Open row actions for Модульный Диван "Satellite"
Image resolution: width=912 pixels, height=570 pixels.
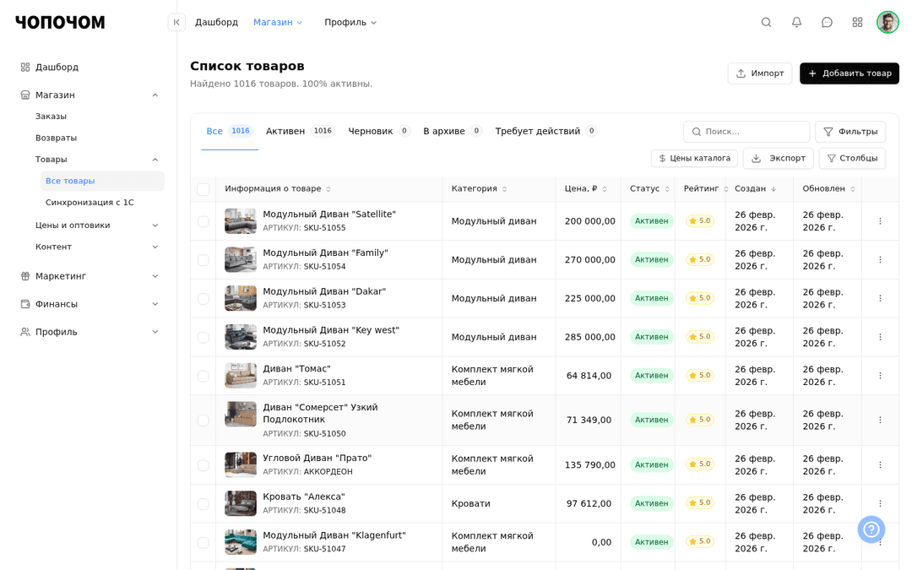879,221
